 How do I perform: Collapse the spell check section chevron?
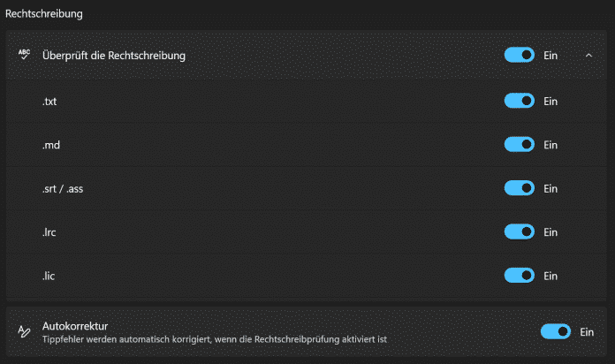pyautogui.click(x=588, y=56)
